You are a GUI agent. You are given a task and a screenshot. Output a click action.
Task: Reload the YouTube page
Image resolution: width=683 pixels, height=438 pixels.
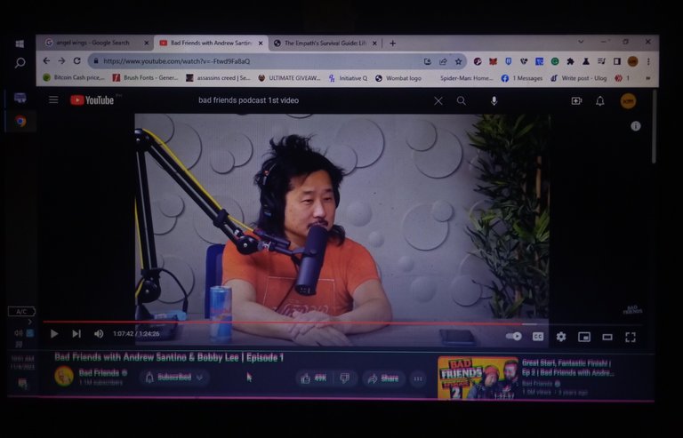(77, 61)
